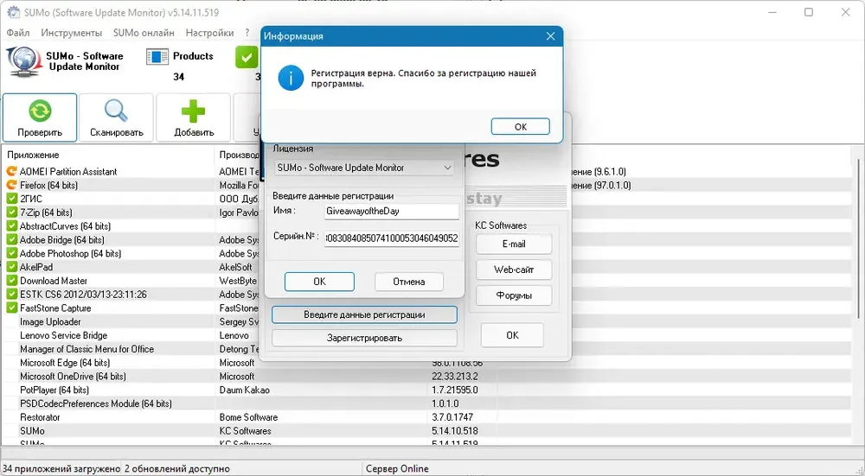Click the green plus Добавить icon

194,111
